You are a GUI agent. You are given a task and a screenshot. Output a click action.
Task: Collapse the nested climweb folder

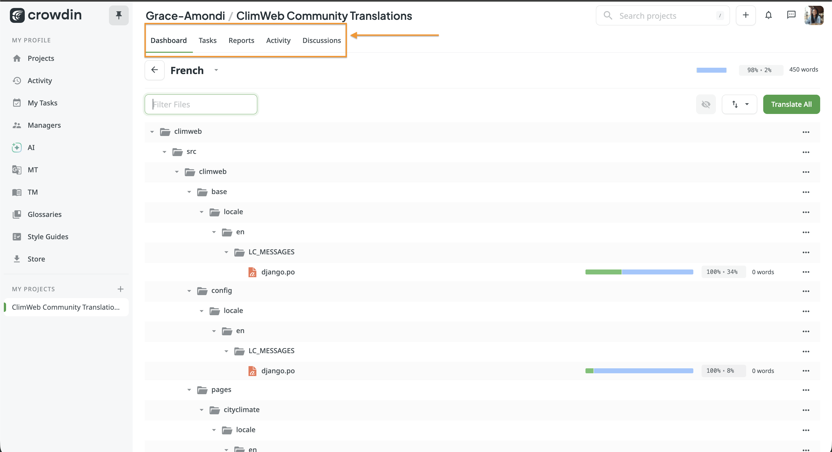tap(177, 172)
